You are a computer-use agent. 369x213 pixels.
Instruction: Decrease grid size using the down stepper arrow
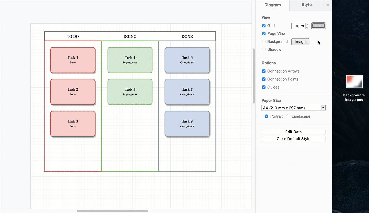(307, 27)
